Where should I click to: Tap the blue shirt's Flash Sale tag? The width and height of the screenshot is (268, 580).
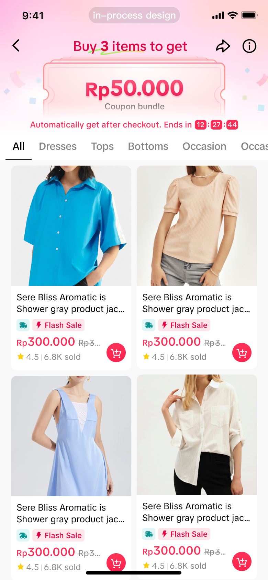click(x=59, y=325)
